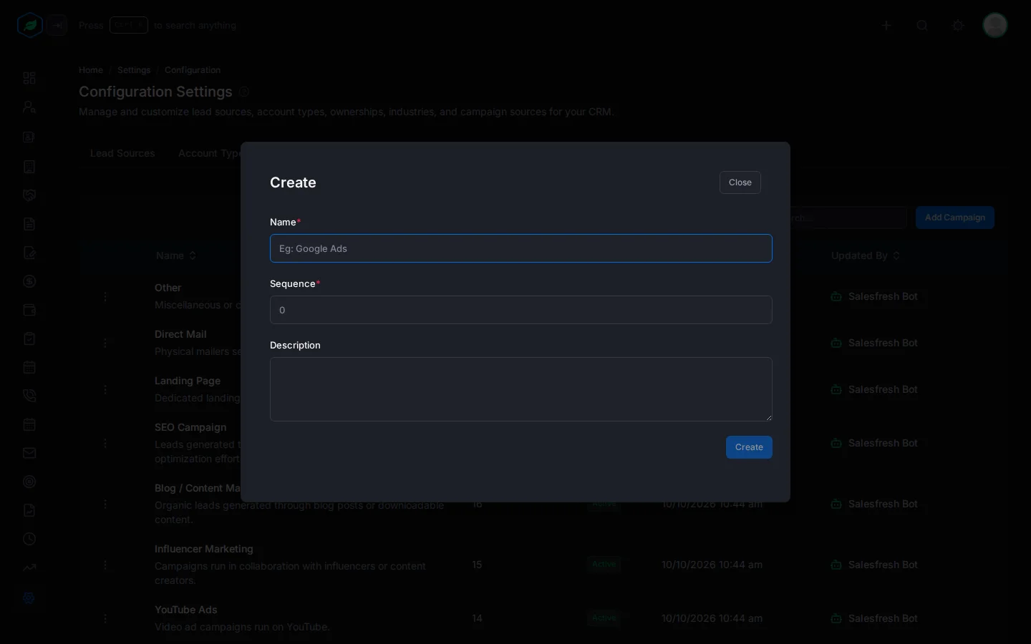
Task: Sort the table by the Updated By column
Action: [x=866, y=255]
